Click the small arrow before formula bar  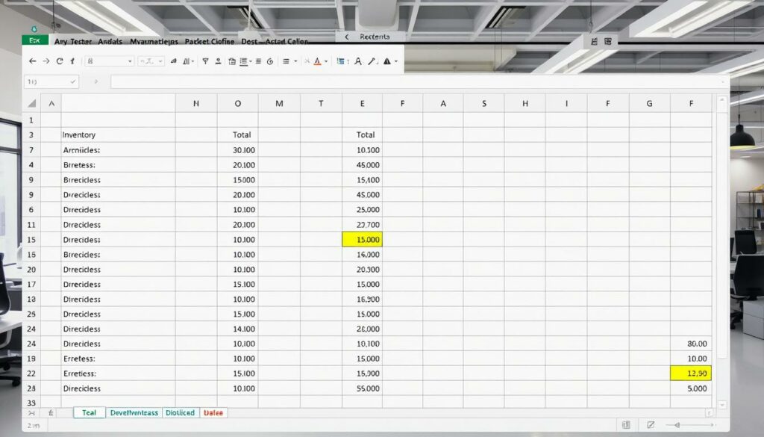[x=96, y=81]
